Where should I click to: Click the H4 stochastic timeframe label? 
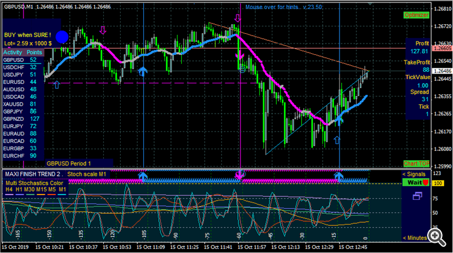pos(9,190)
